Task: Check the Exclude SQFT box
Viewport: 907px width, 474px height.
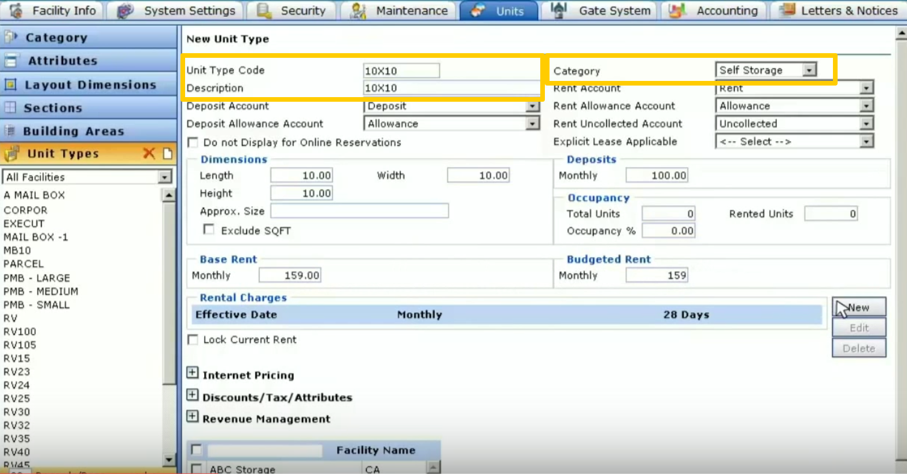Action: point(209,229)
